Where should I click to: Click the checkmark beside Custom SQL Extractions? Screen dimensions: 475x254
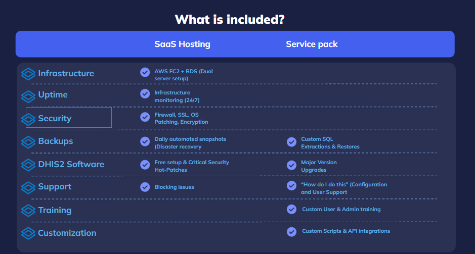(291, 142)
